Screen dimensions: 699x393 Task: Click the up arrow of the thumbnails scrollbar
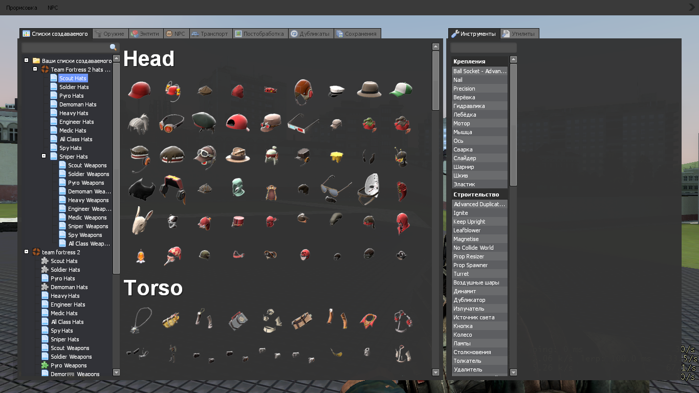435,47
